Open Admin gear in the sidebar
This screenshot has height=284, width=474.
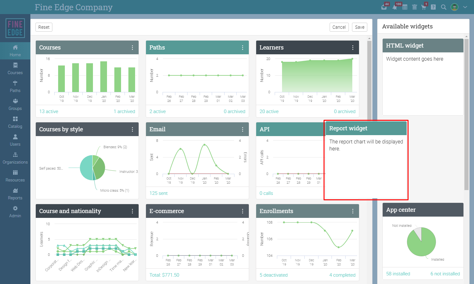(x=15, y=212)
